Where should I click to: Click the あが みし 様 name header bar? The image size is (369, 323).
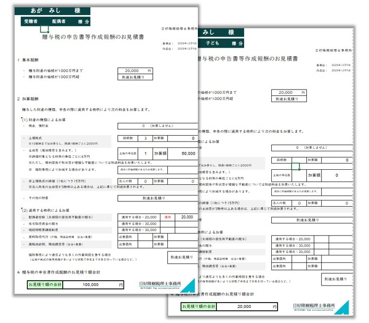(x=53, y=10)
